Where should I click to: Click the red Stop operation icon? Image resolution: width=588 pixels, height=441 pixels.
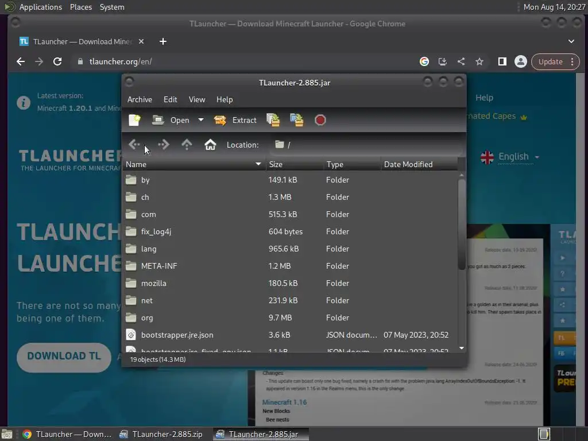320,120
